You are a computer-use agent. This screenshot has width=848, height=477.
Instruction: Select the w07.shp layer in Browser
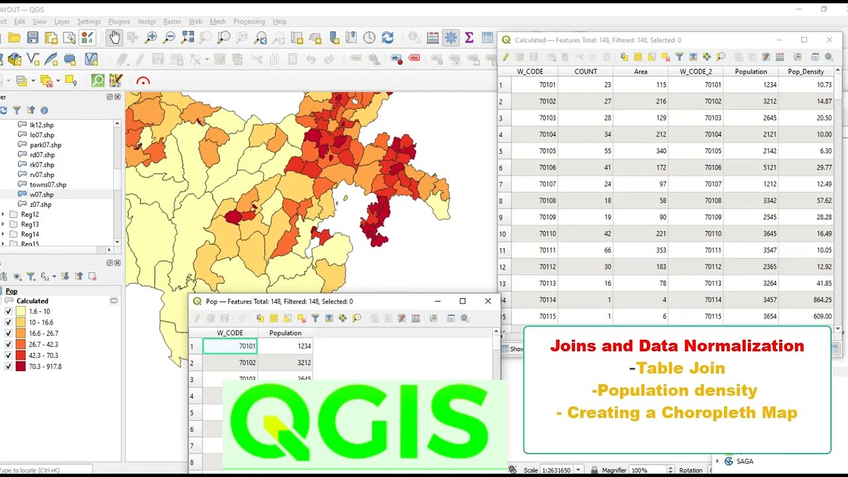[x=42, y=195]
